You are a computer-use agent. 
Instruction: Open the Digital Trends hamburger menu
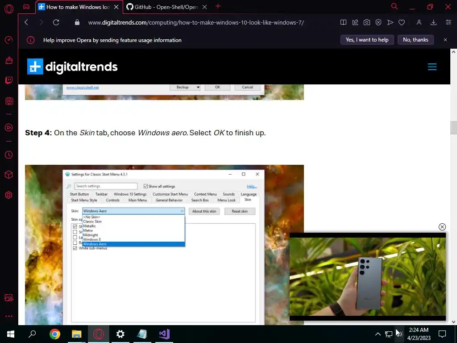tap(432, 67)
